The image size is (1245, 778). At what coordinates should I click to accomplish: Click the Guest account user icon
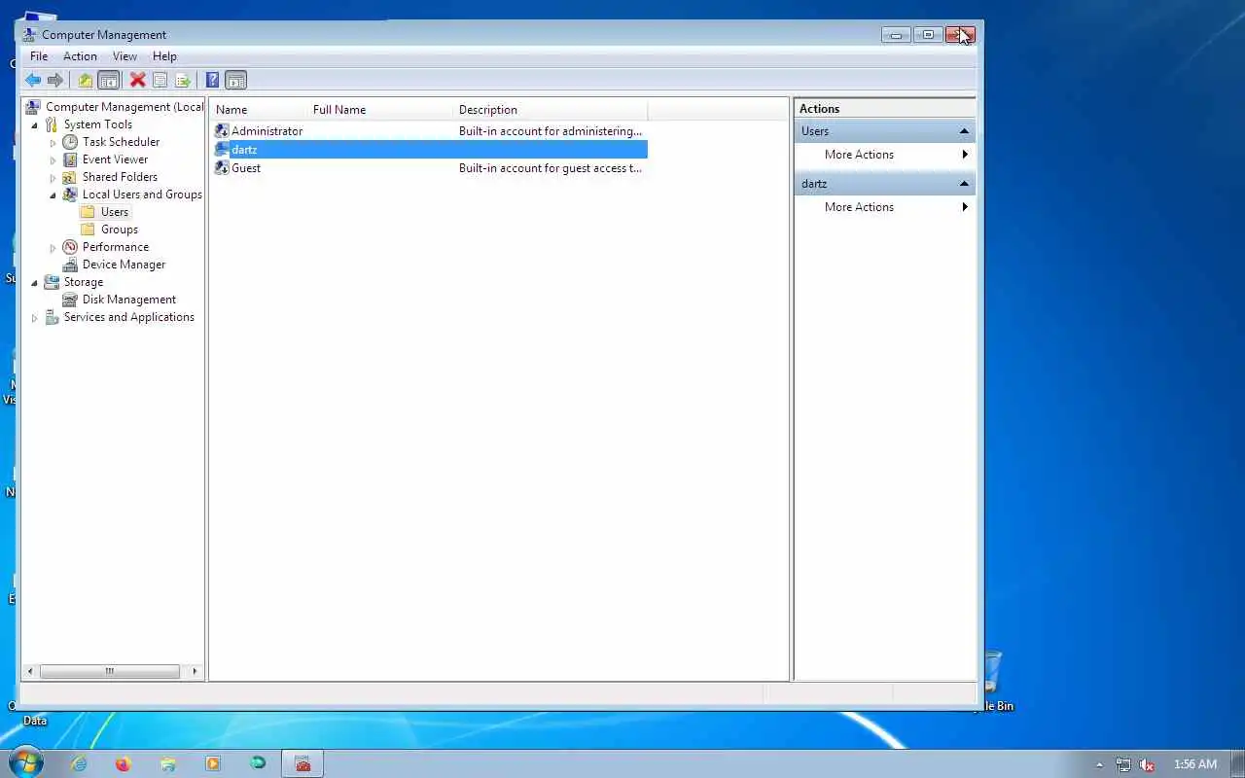coord(222,168)
